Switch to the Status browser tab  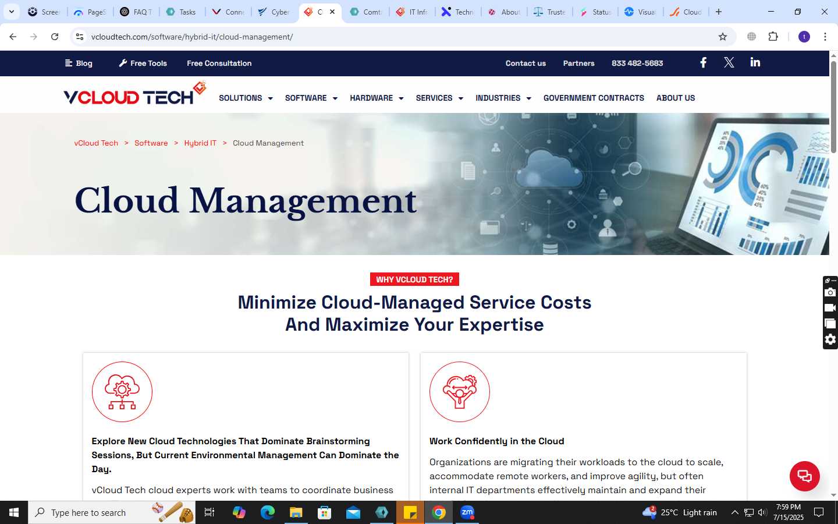595,12
